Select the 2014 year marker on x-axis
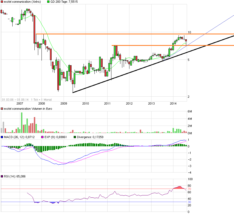This screenshot has width=234, height=214. coord(173,103)
